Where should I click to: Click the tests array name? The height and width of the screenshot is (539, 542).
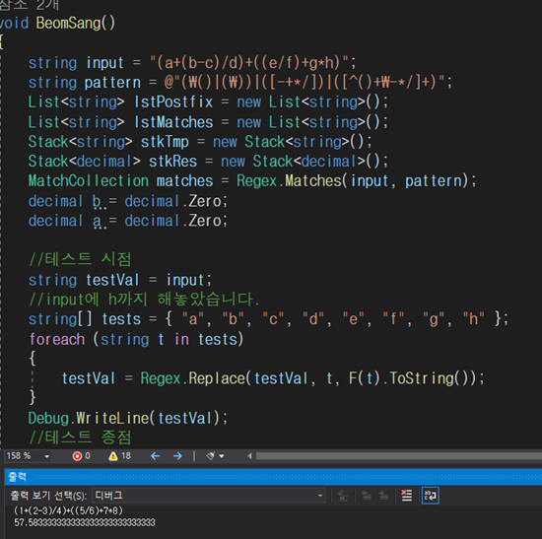coord(121,319)
